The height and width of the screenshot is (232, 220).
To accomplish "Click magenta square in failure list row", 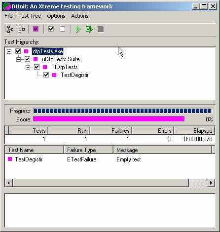I will click(10, 159).
